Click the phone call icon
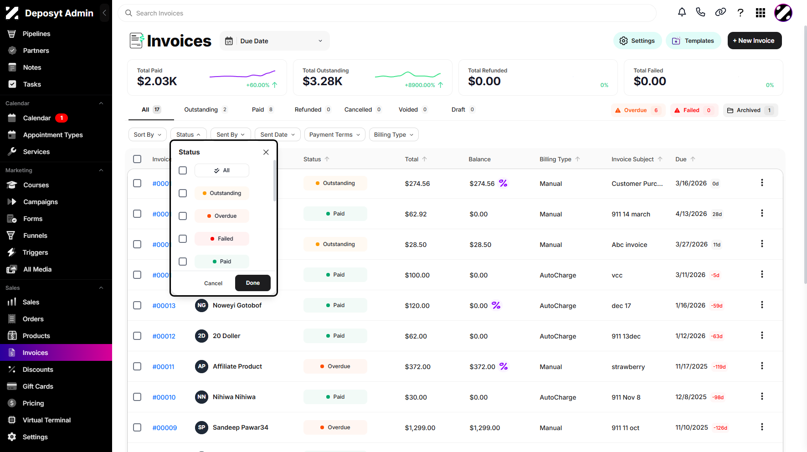Viewport: 807px width, 452px height. [x=701, y=12]
